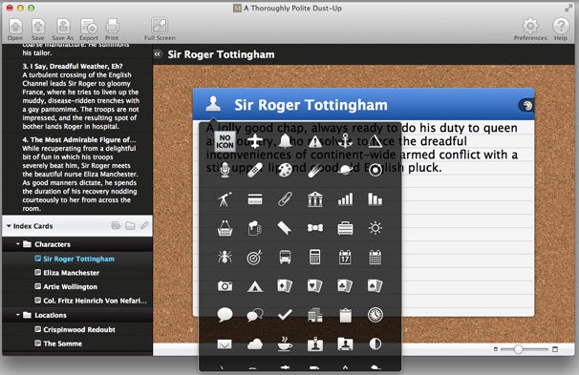The image size is (579, 375).
Task: Open Preferences from the toolbar
Action: (x=530, y=30)
